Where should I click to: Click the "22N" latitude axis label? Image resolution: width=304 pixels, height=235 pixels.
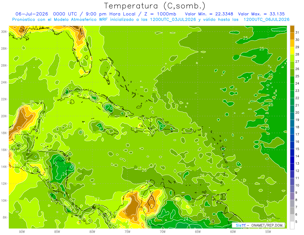(x=4, y=99)
